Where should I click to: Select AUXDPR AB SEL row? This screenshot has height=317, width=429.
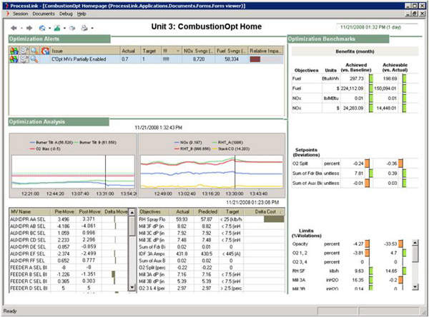click(x=69, y=226)
